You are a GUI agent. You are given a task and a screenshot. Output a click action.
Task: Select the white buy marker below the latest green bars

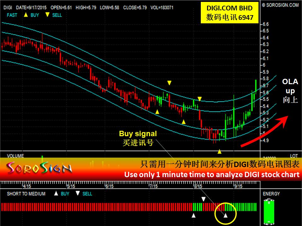click(x=225, y=215)
